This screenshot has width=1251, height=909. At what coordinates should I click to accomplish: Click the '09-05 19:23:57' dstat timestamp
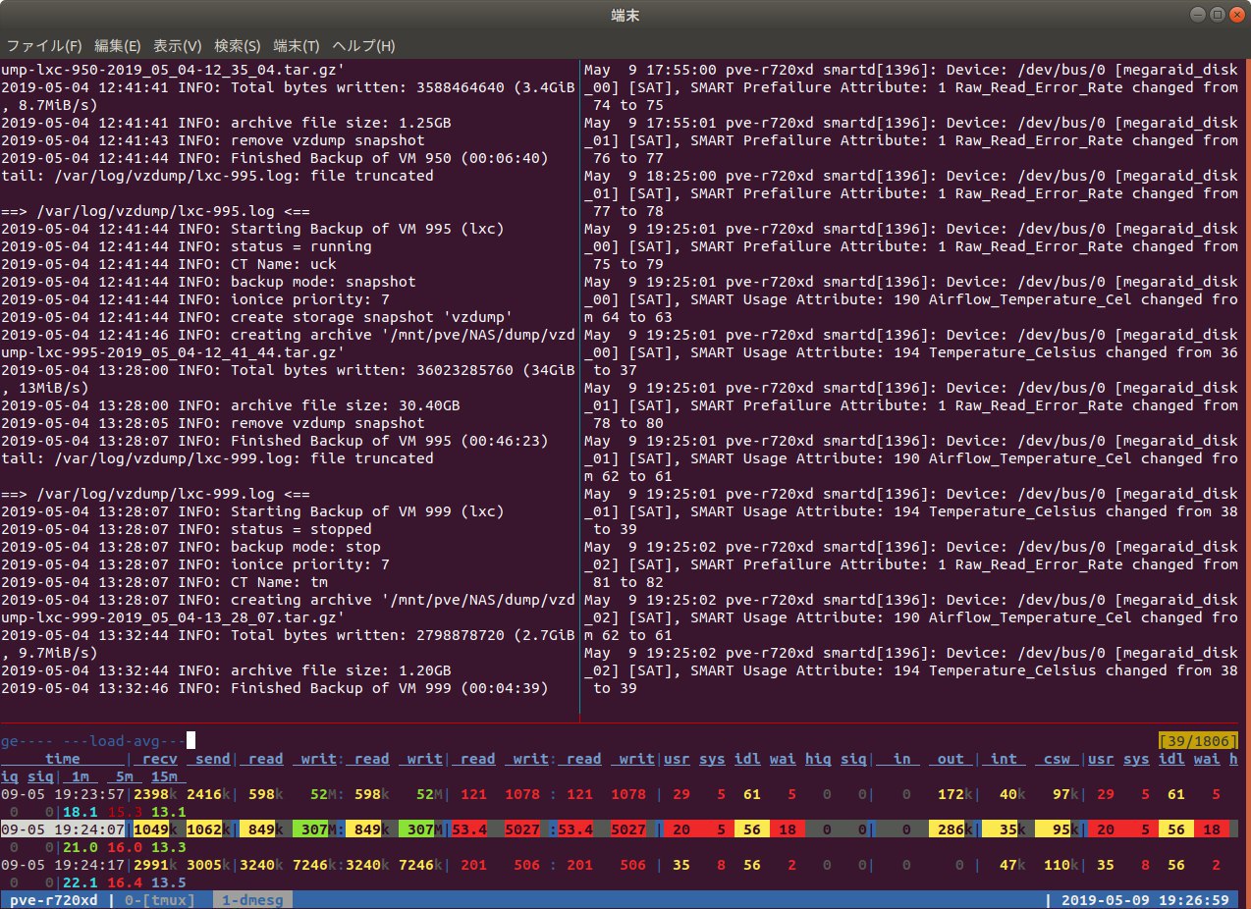pos(63,794)
